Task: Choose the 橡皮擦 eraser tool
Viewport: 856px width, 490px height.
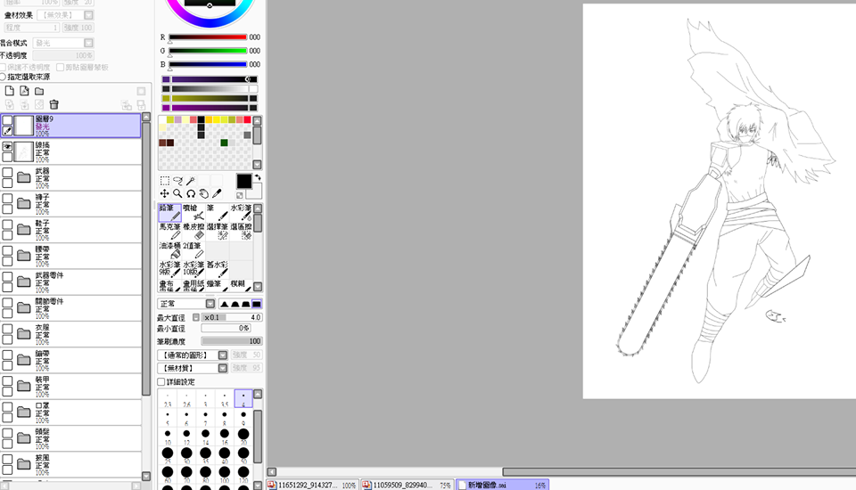Action: (193, 232)
